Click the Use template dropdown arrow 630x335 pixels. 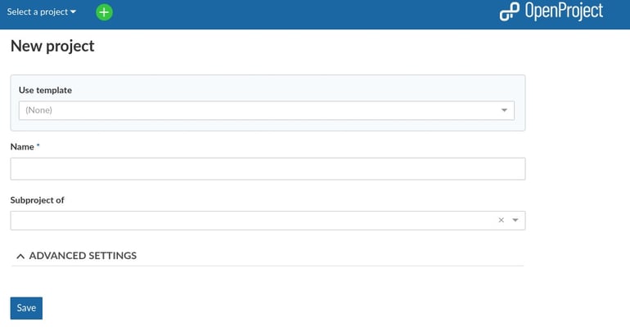coord(505,110)
